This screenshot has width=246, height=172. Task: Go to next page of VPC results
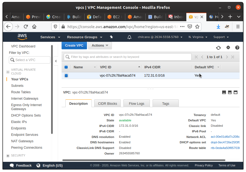tap(227, 57)
